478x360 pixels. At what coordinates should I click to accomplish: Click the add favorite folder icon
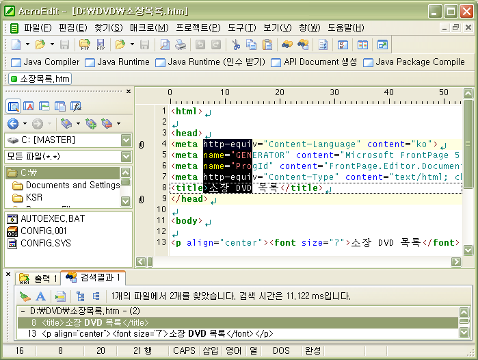pyautogui.click(x=91, y=124)
